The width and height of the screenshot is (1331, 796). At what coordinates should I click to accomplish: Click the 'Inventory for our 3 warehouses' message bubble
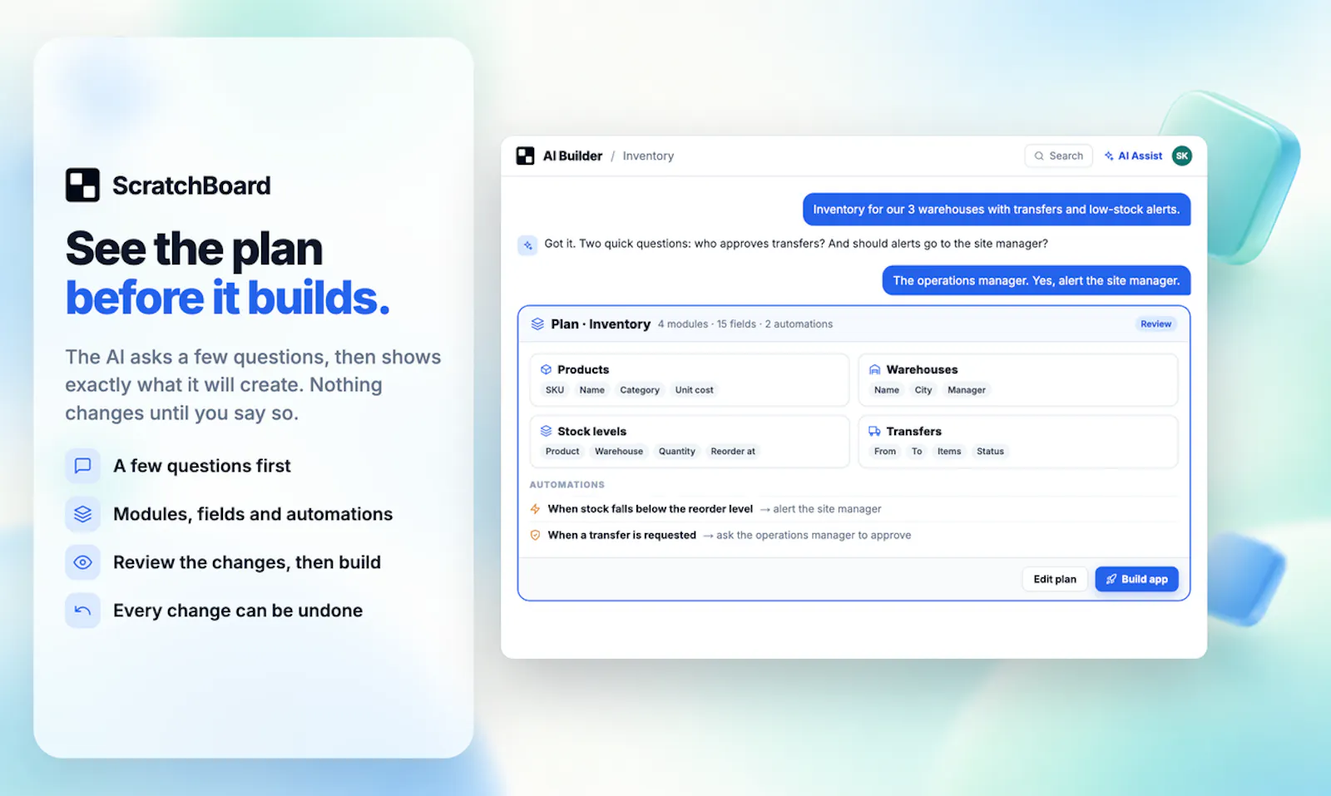coord(997,210)
